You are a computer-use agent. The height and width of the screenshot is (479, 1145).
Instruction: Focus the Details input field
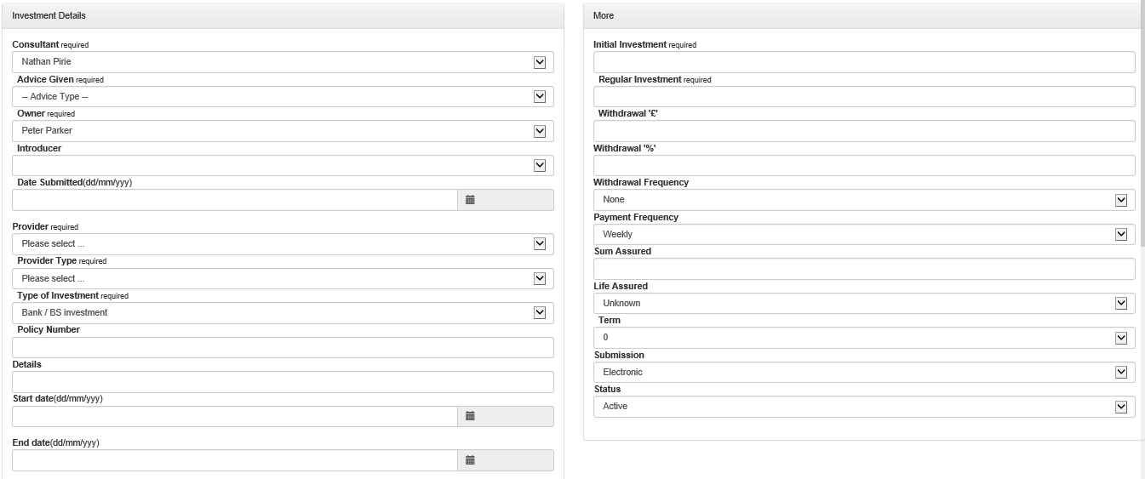click(283, 382)
